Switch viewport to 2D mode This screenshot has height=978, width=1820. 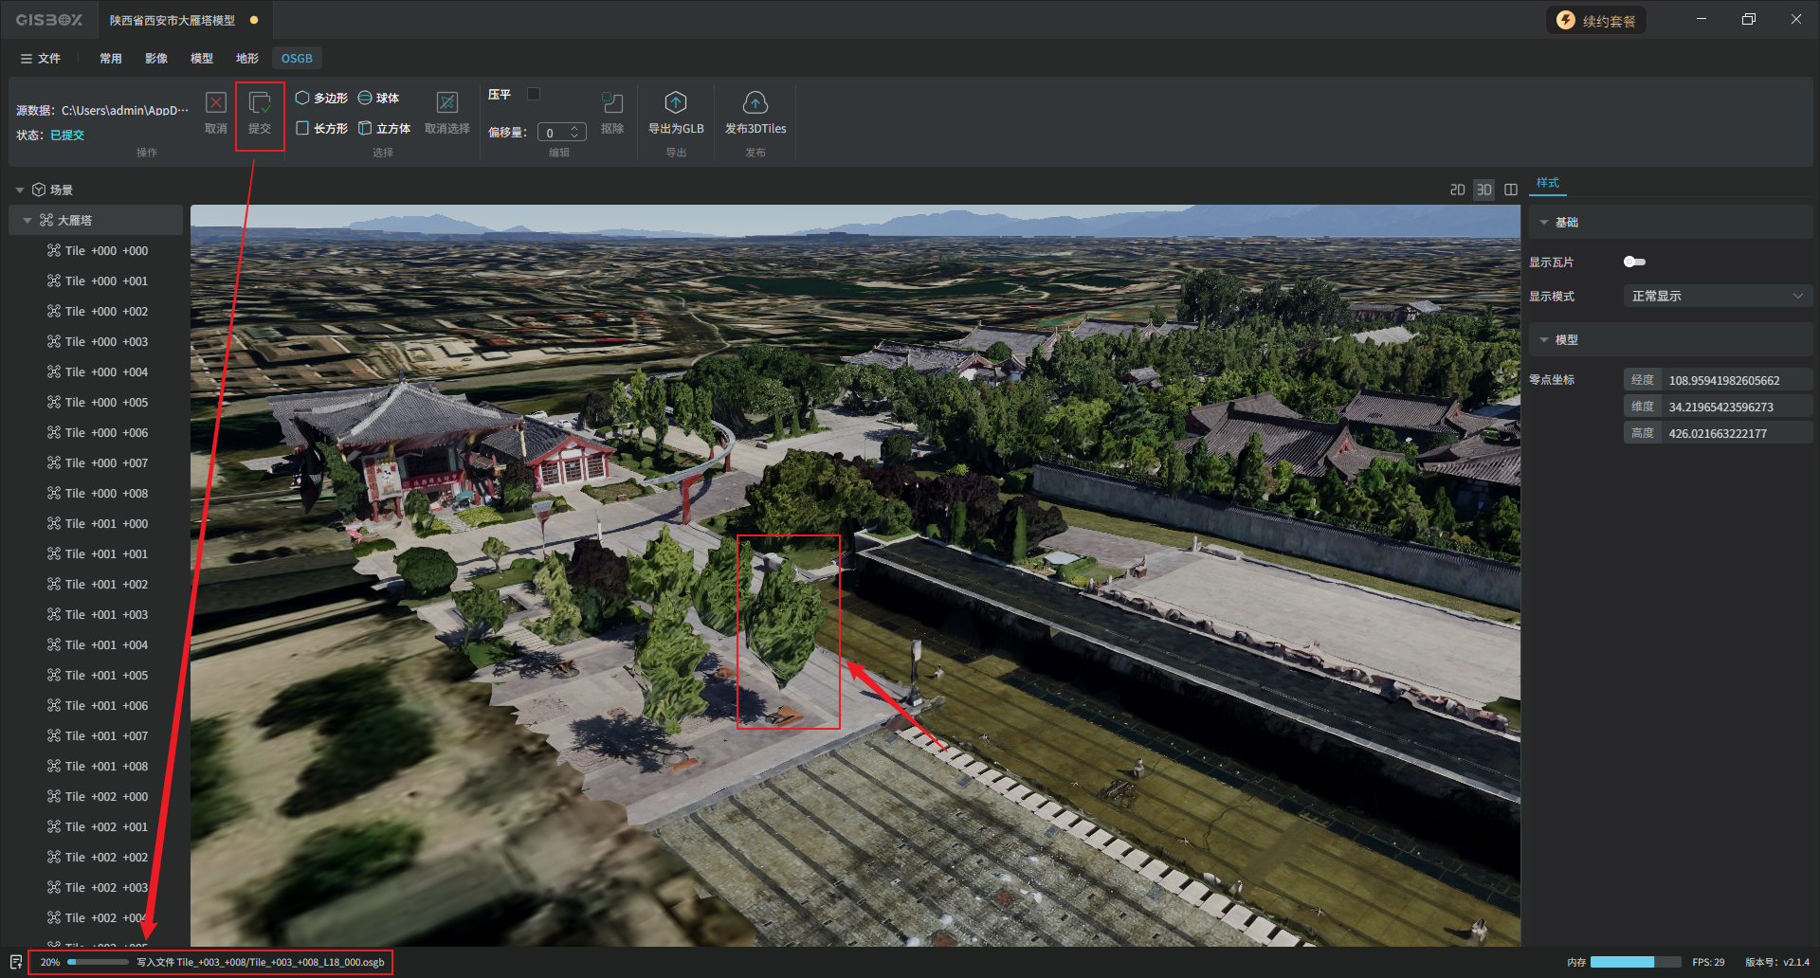pos(1457,190)
